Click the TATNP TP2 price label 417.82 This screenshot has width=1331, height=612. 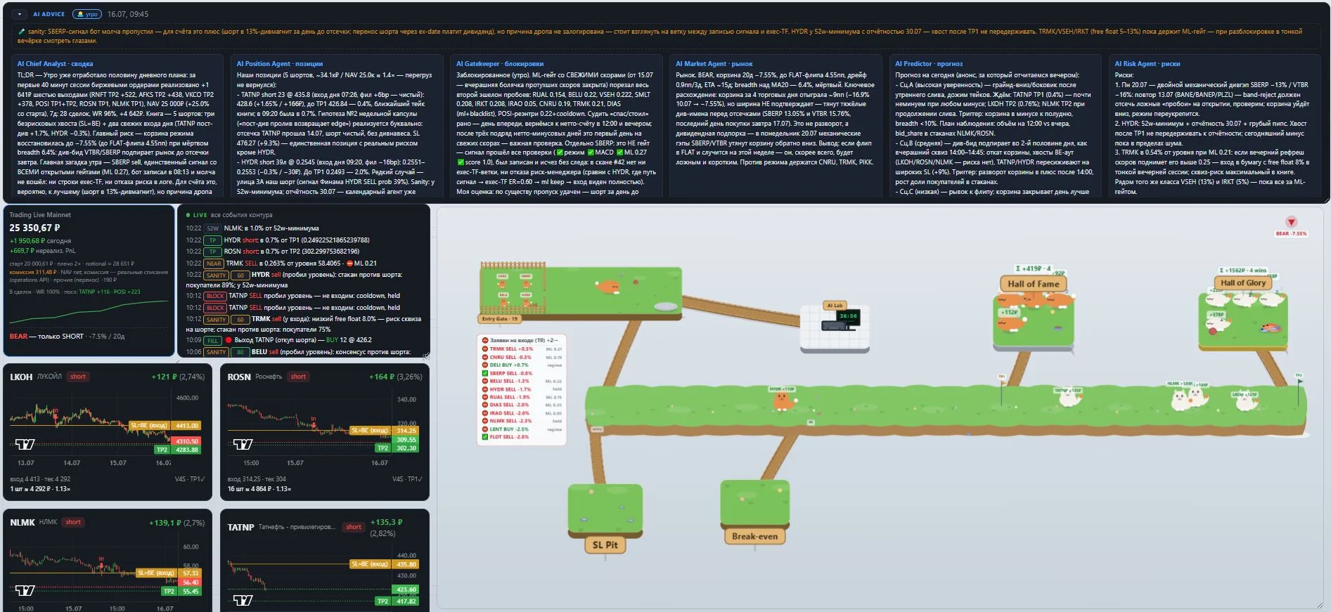[406, 601]
